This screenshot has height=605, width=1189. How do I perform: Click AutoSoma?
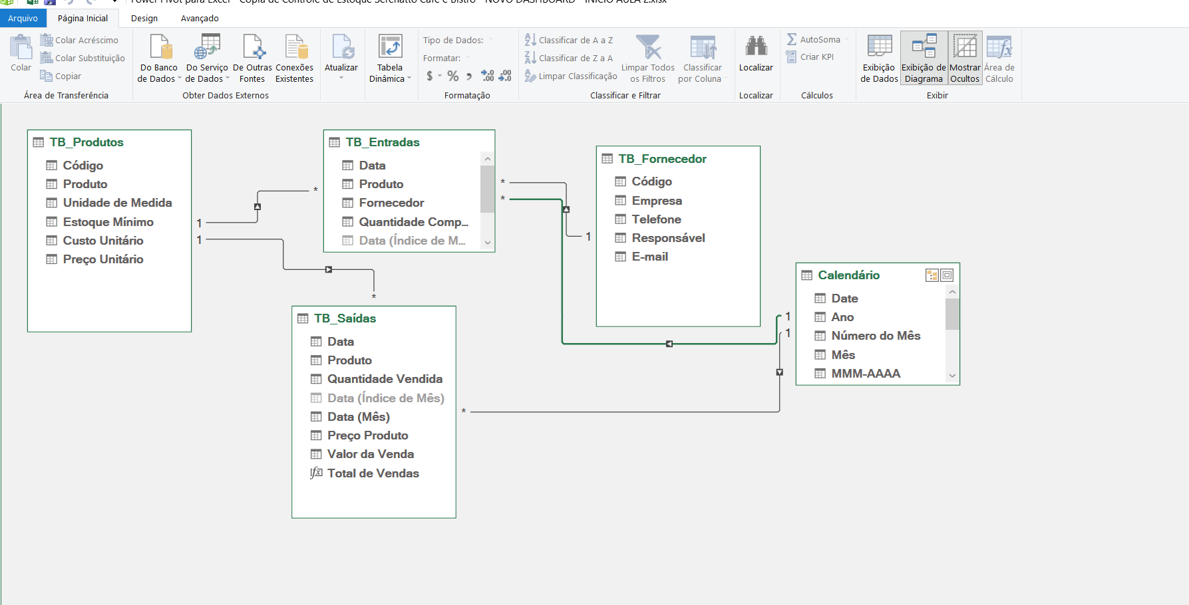(x=814, y=39)
